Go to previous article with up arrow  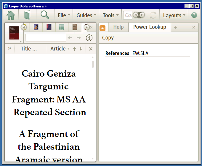(x=75, y=49)
